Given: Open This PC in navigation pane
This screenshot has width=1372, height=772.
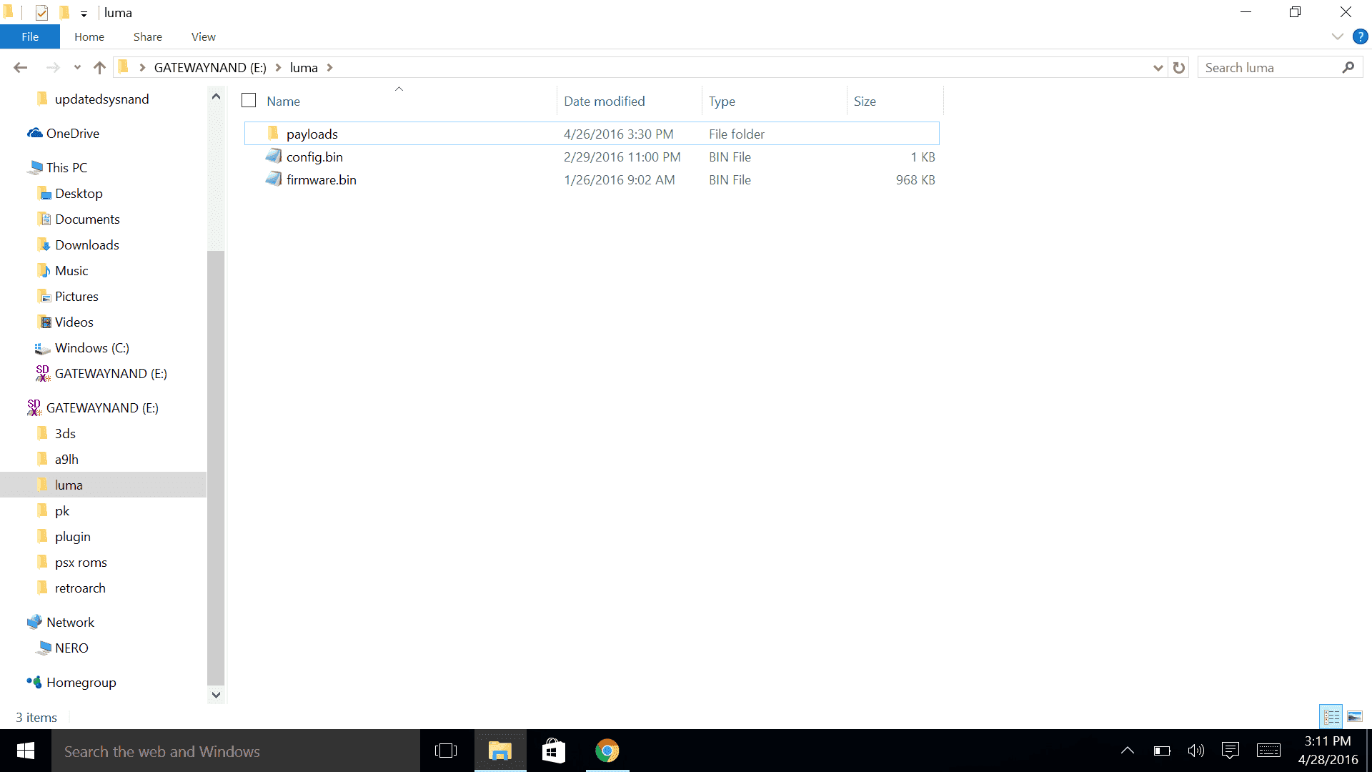Looking at the screenshot, I should pos(57,167).
